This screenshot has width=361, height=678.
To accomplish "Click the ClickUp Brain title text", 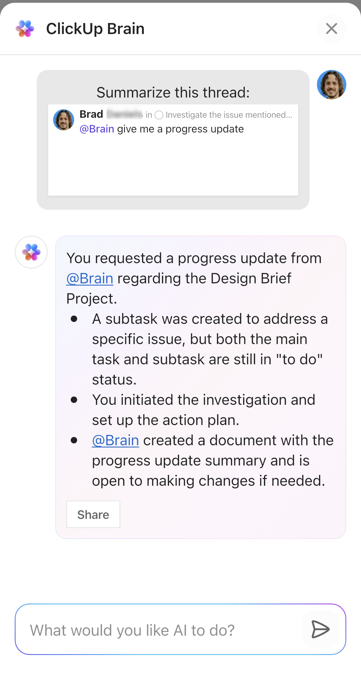I will click(x=95, y=29).
